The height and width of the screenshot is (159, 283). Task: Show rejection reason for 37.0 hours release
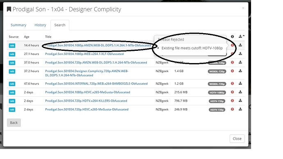pos(232,62)
